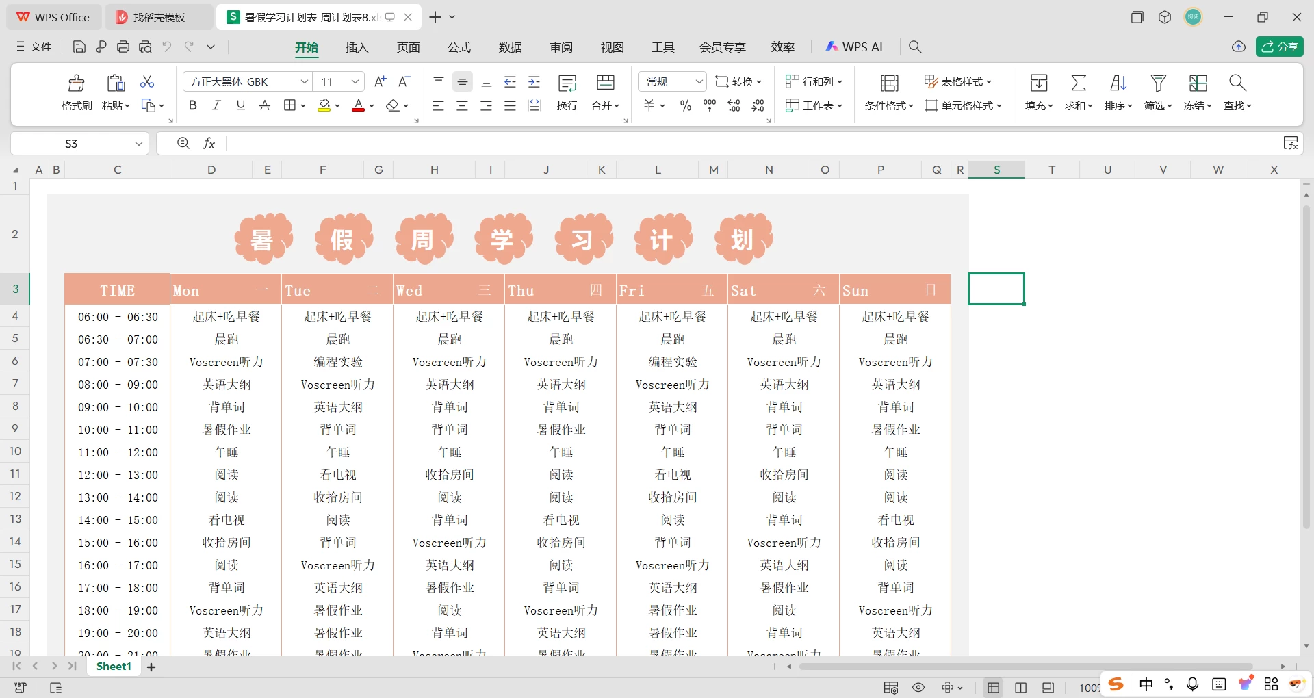
Task: Open a new document tab with plus
Action: click(x=435, y=17)
